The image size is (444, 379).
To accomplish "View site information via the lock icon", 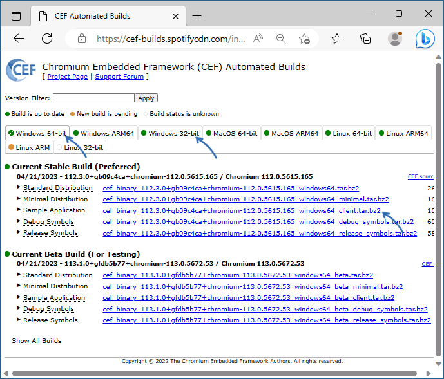I will [82, 39].
